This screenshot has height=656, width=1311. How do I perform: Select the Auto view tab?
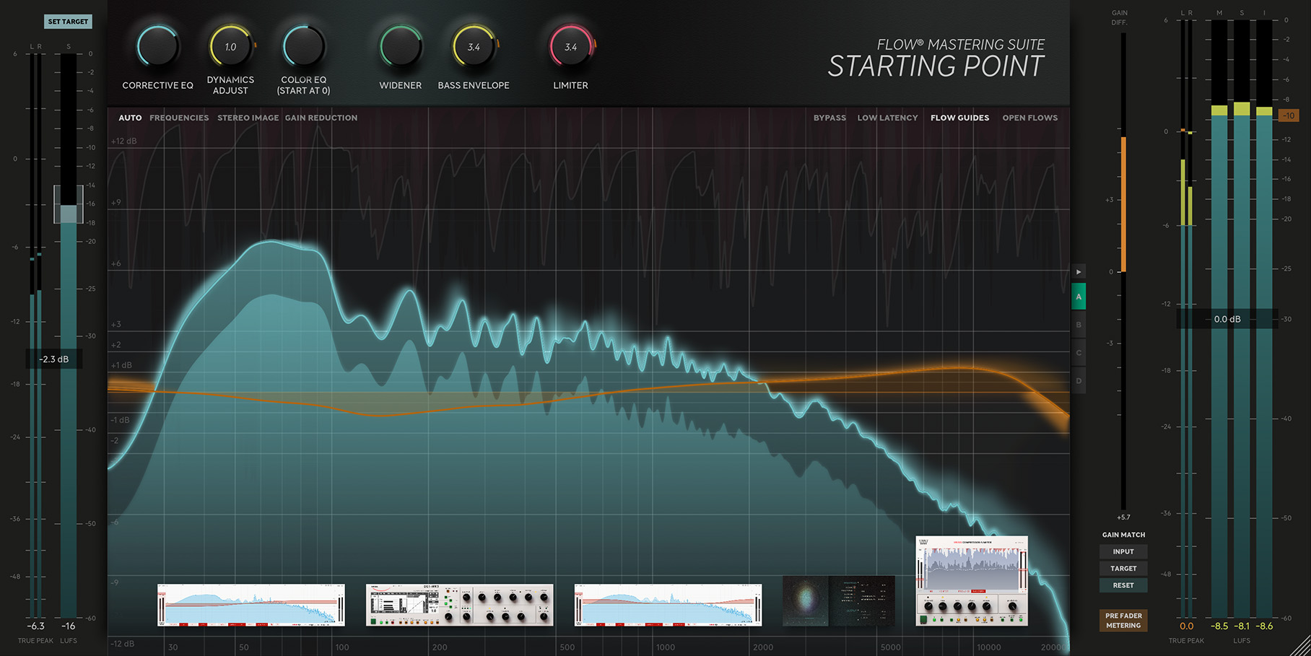[x=130, y=118]
